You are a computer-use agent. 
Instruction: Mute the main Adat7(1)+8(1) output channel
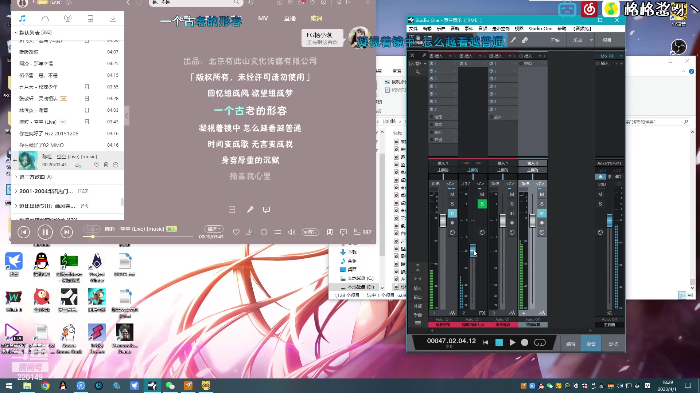[600, 194]
